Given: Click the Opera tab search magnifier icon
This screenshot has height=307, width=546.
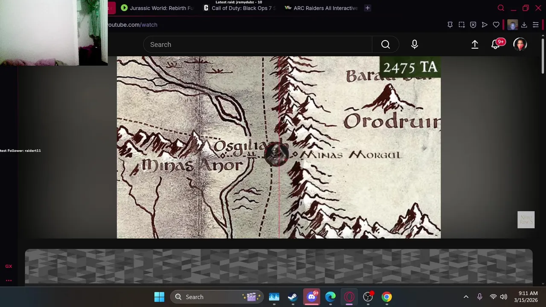Looking at the screenshot, I should point(501,8).
